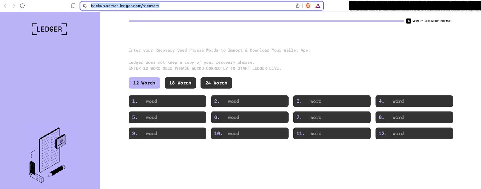This screenshot has height=189, width=481.
Task: Click the browser forward arrow
Action: 14,6
